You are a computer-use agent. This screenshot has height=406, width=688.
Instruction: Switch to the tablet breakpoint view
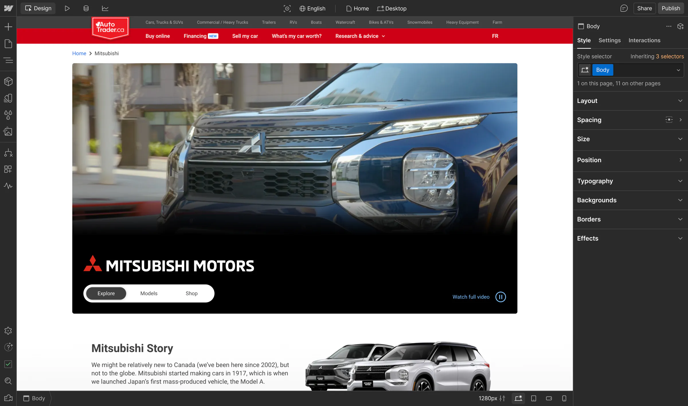(533, 398)
